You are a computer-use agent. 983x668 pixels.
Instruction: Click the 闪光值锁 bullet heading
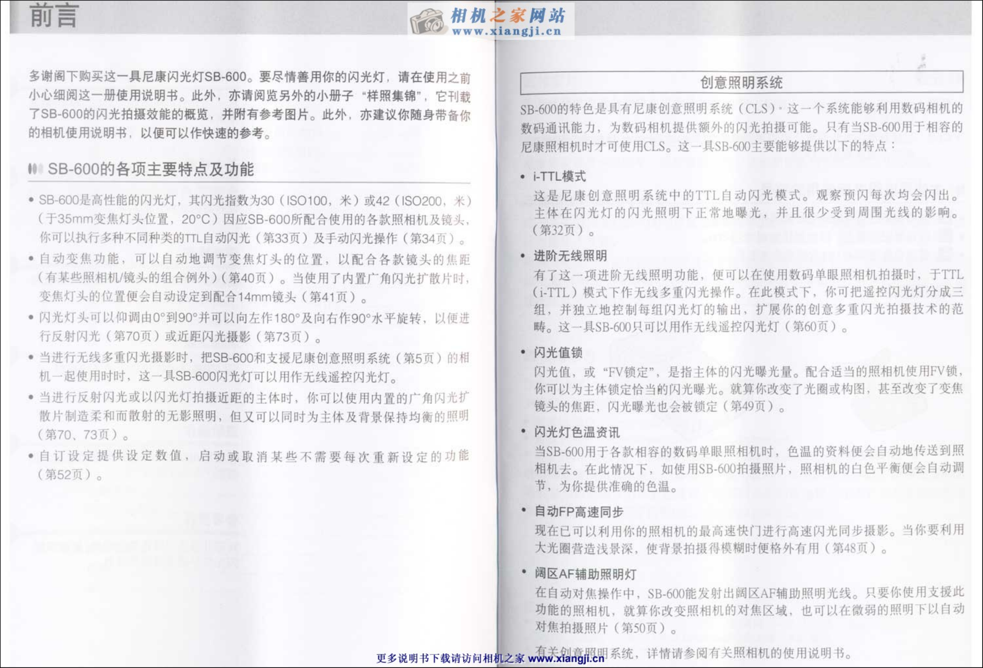(558, 352)
